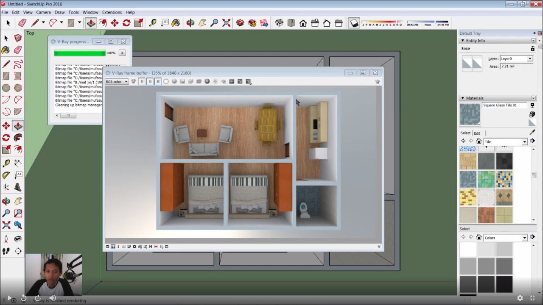Choose the Tape Measure tool in the top toolbar

tap(153, 23)
